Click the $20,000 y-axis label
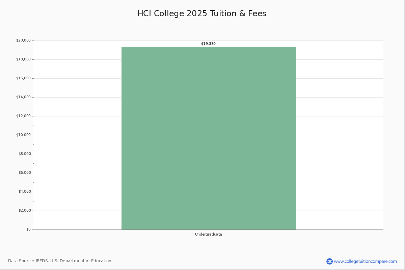 point(23,40)
